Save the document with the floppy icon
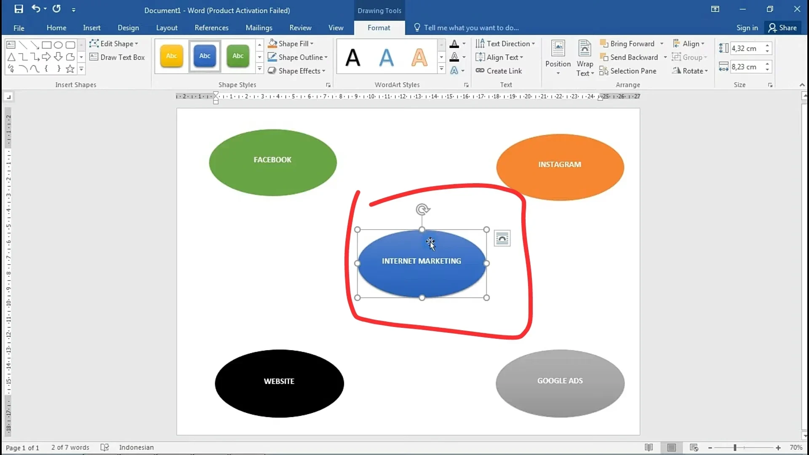This screenshot has height=455, width=809. click(x=19, y=9)
